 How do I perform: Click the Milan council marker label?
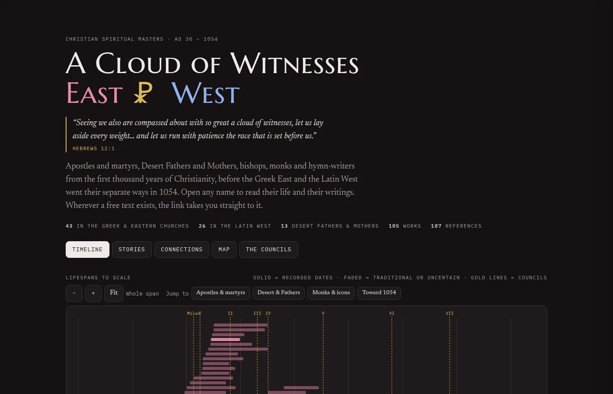(193, 313)
